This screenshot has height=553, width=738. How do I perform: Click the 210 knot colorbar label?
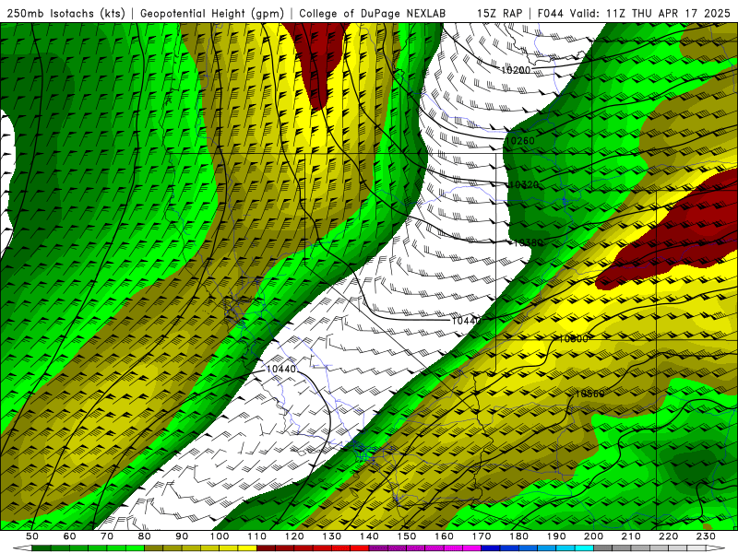click(631, 536)
